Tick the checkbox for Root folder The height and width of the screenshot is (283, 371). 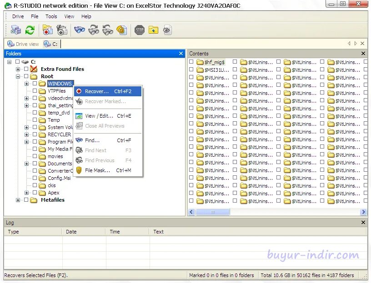(26, 76)
